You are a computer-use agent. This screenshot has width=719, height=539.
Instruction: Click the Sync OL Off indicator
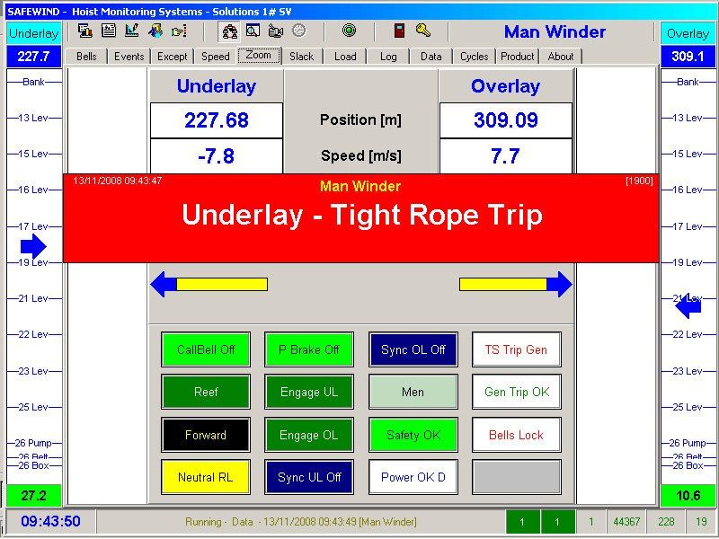(x=413, y=349)
